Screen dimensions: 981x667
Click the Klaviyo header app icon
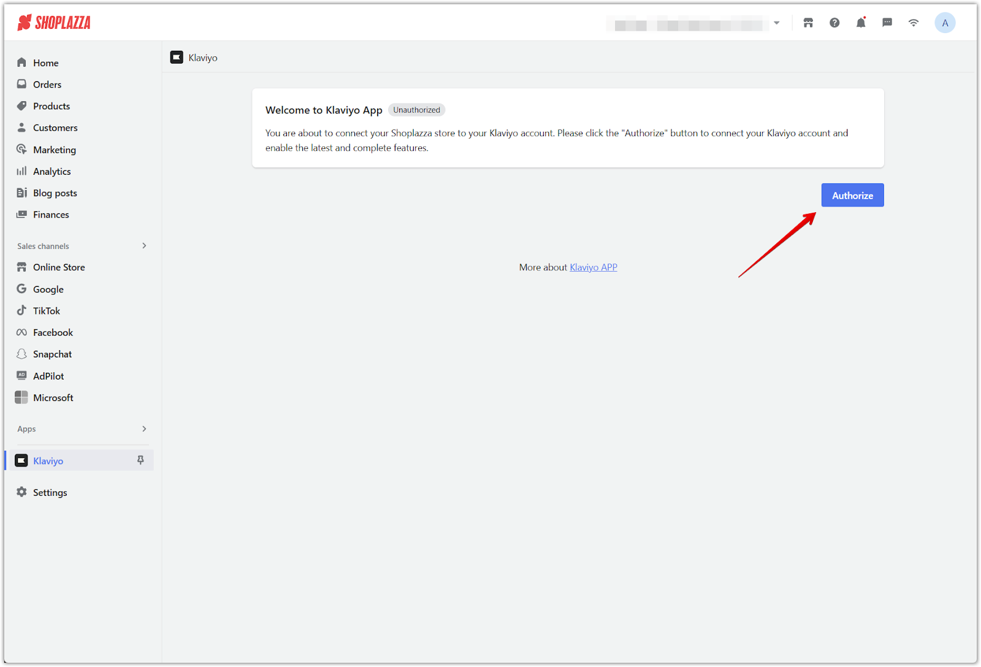(x=177, y=57)
